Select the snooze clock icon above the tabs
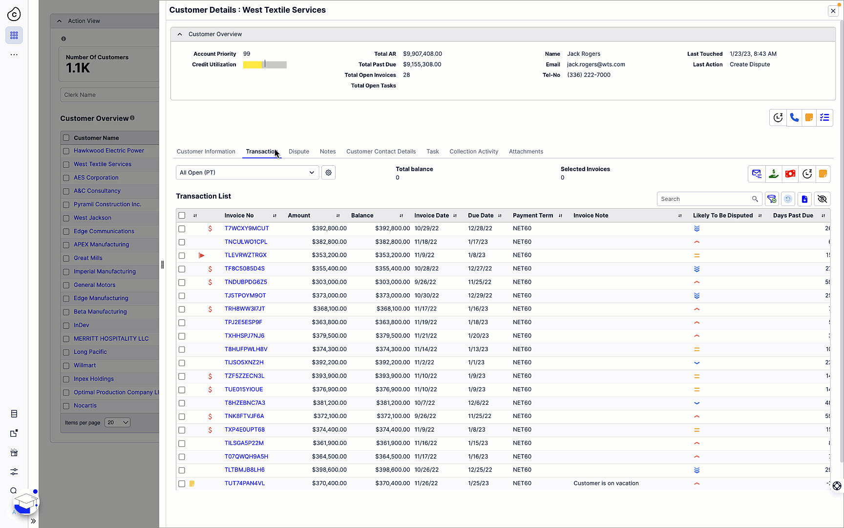 coord(778,117)
